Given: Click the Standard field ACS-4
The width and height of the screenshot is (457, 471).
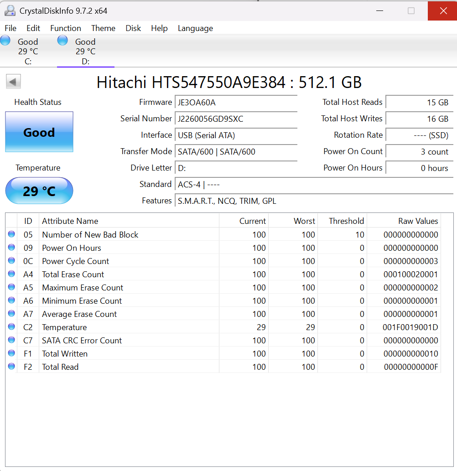Looking at the screenshot, I should 314,184.
